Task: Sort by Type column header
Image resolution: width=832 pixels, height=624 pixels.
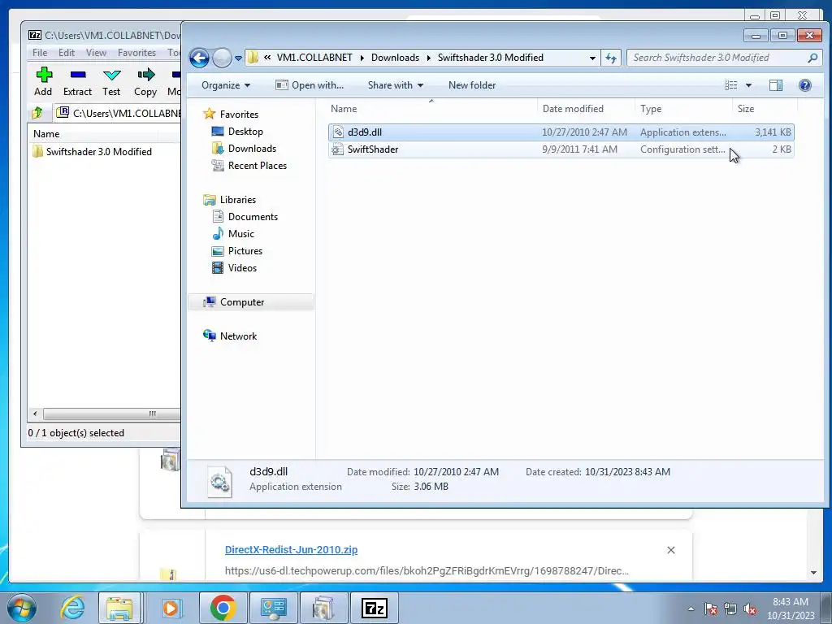Action: (x=683, y=109)
